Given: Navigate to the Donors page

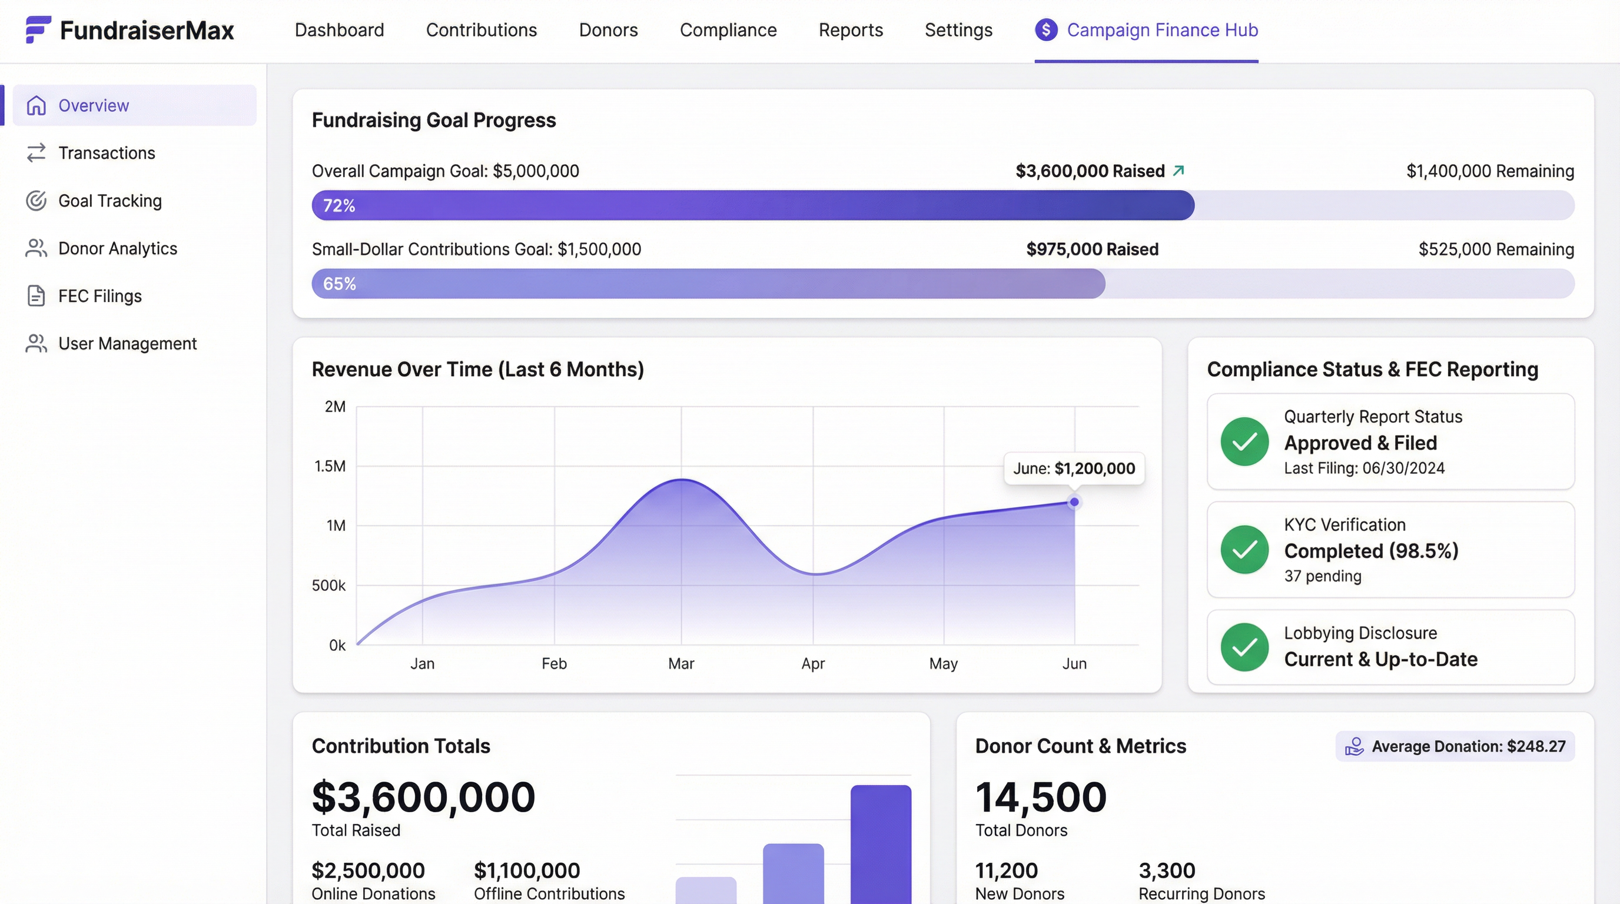Looking at the screenshot, I should point(607,29).
